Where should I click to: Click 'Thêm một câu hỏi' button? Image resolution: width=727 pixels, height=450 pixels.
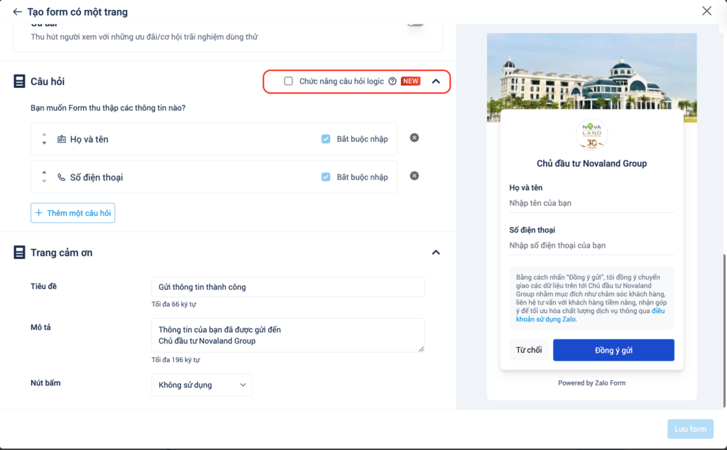[73, 213]
